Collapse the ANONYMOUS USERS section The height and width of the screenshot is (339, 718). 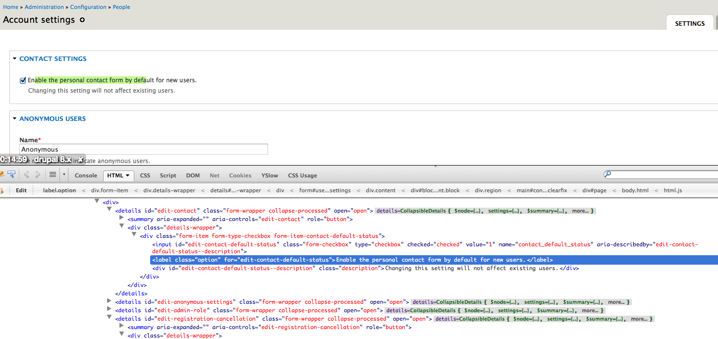pyautogui.click(x=14, y=118)
